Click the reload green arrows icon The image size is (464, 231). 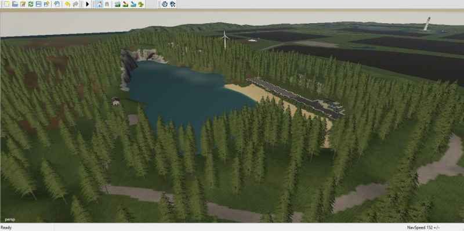(x=31, y=4)
